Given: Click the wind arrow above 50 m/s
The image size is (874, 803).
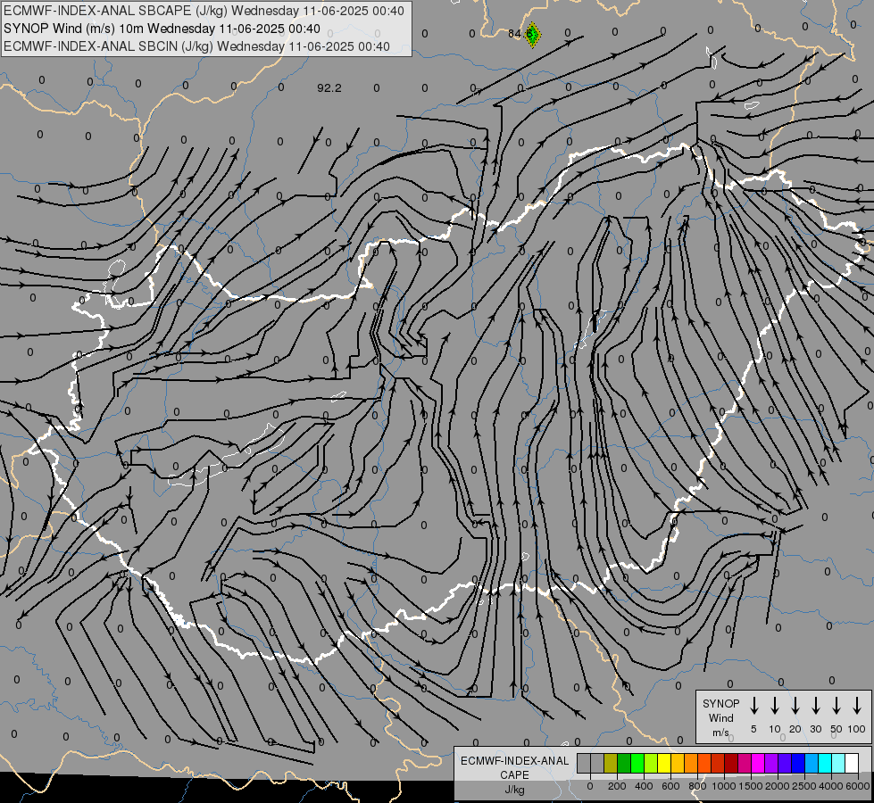Looking at the screenshot, I should [x=837, y=706].
